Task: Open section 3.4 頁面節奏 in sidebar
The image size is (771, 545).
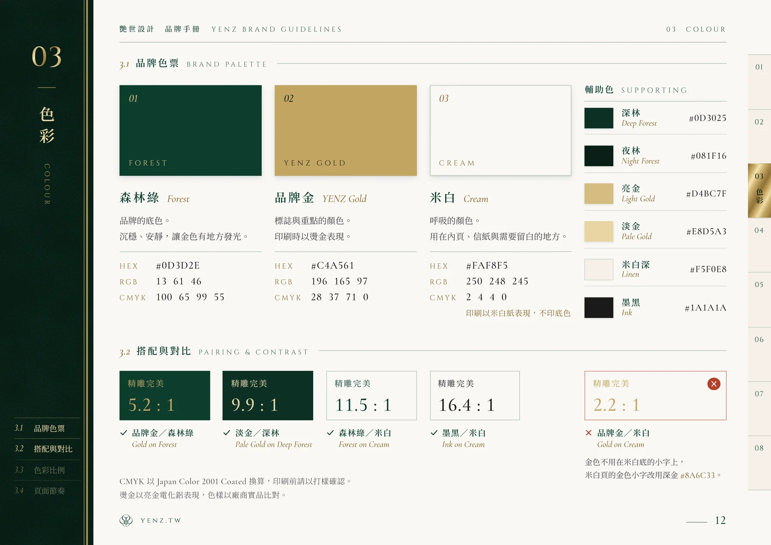Action: coord(47,491)
